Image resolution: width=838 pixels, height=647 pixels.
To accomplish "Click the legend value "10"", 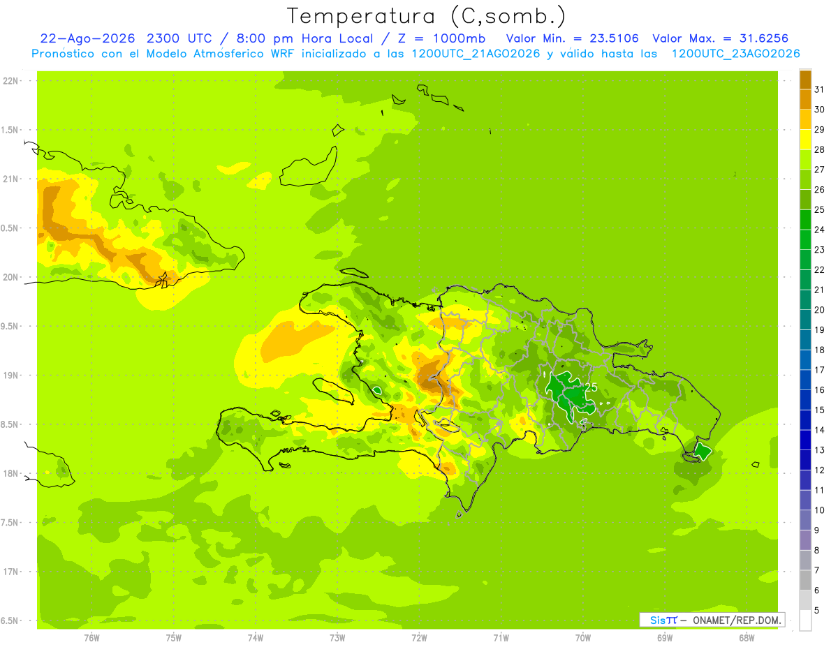I will tap(819, 510).
